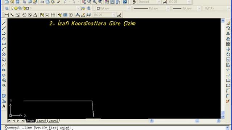The width and height of the screenshot is (232, 130).
Task: Open the Standard text style dropdown
Action: point(159,2)
